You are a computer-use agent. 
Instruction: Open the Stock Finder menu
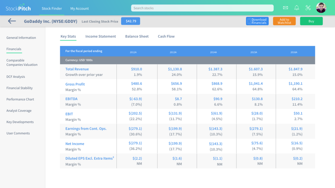(x=52, y=9)
